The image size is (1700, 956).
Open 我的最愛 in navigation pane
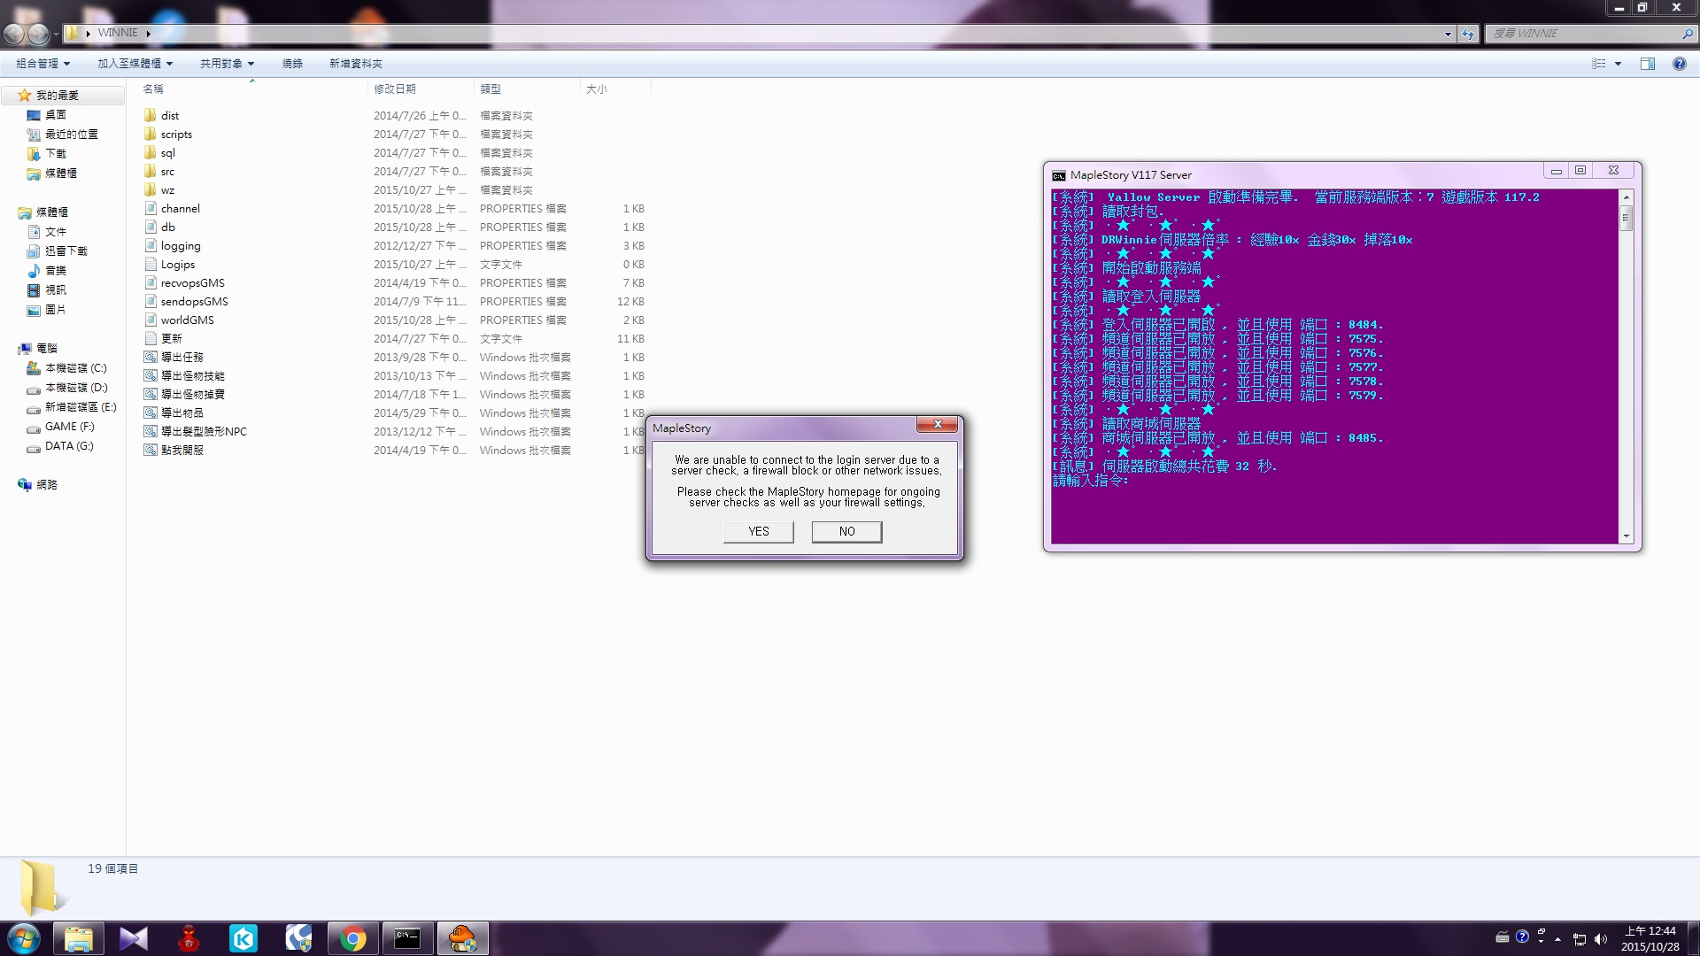(58, 96)
